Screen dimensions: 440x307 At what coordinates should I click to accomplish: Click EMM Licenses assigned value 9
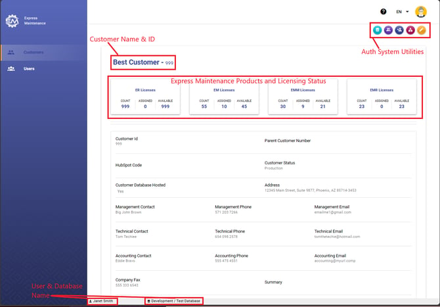pos(303,106)
